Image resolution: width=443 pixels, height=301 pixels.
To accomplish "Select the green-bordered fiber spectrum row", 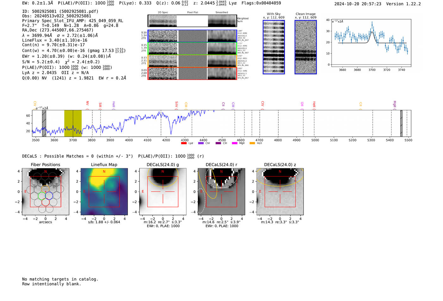I will (x=192, y=49).
